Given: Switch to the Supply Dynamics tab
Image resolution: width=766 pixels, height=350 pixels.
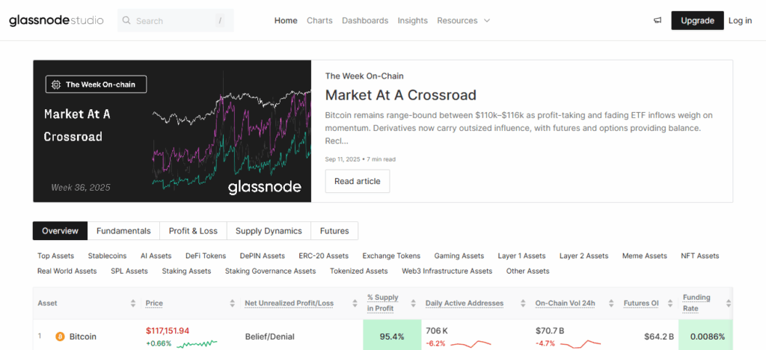Looking at the screenshot, I should [269, 231].
